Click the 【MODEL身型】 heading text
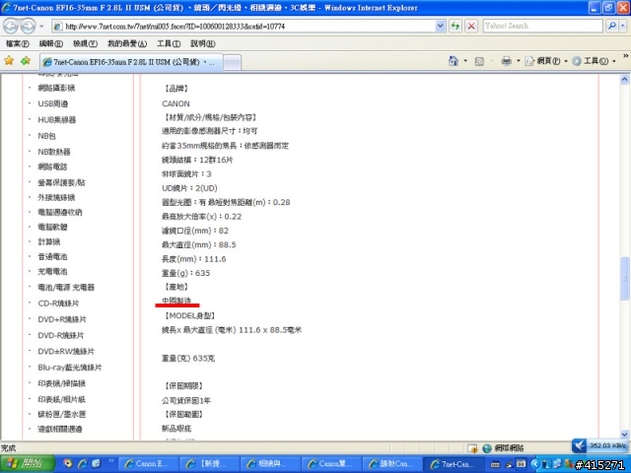The height and width of the screenshot is (473, 631). [189, 315]
